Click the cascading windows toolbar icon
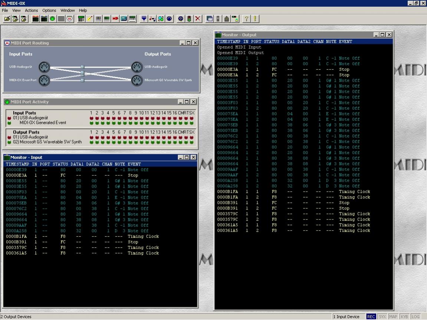The width and height of the screenshot is (427, 320). 209,19
